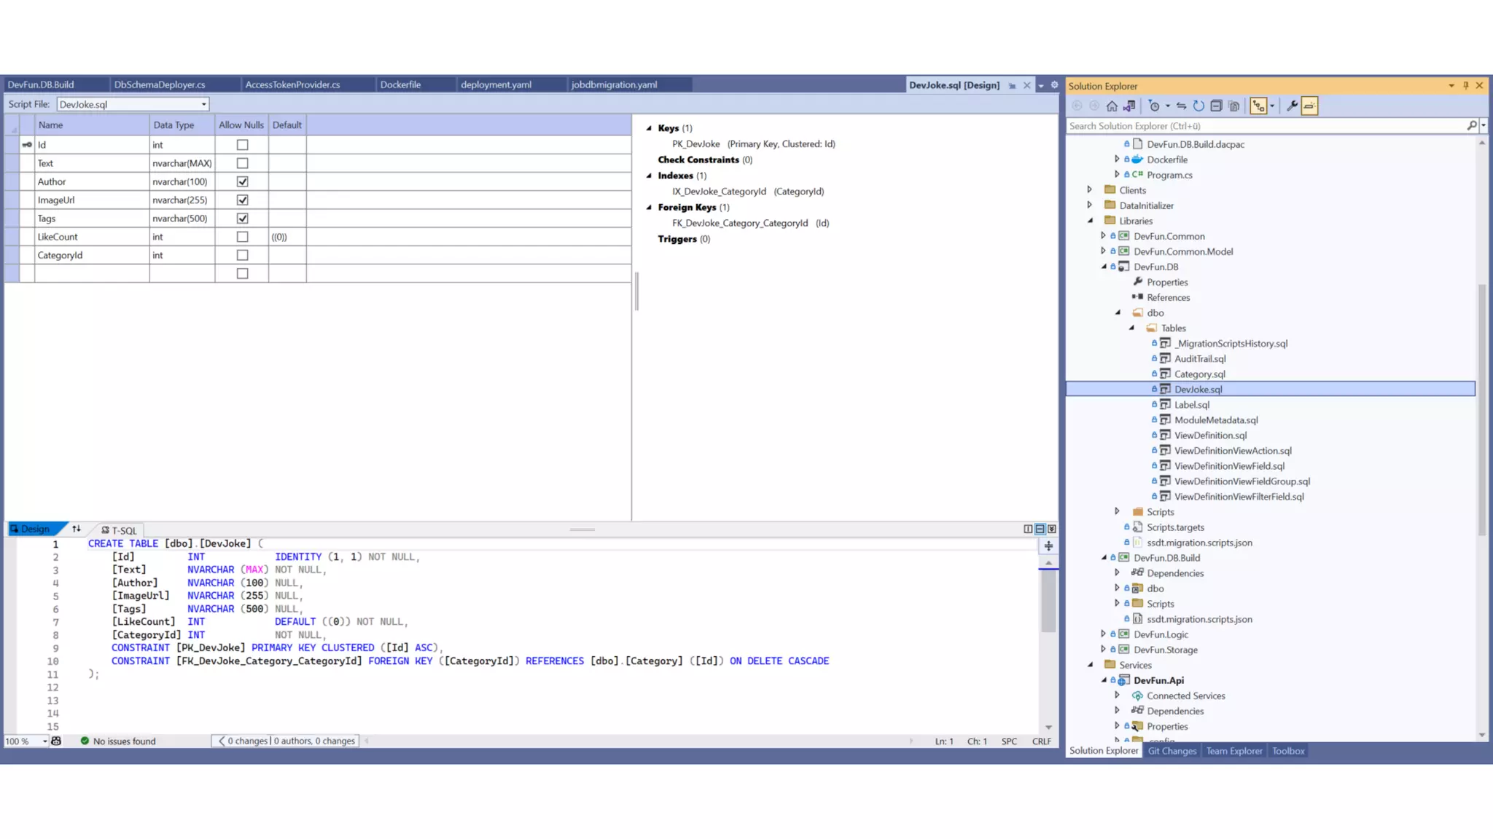Open the Script File dropdown

[x=204, y=105]
